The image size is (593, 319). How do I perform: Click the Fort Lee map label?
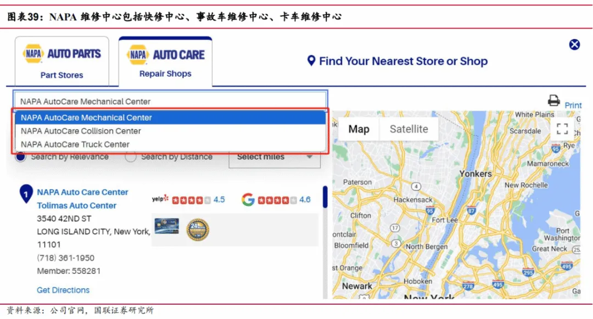(445, 220)
